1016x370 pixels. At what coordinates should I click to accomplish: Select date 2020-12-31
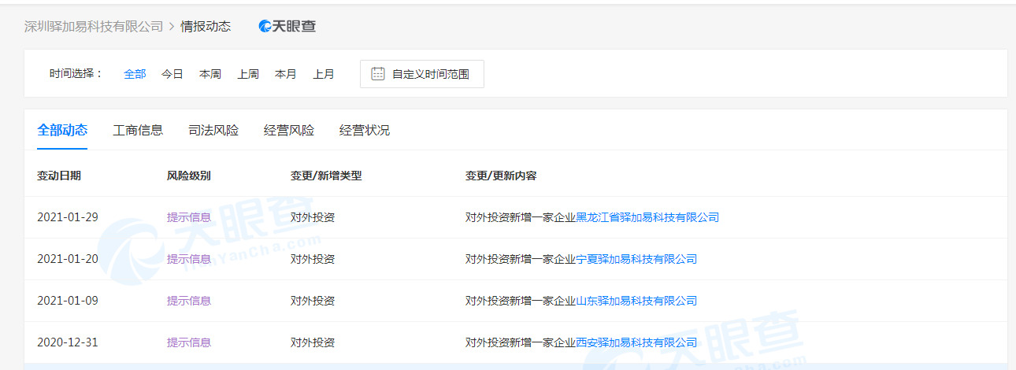tap(68, 342)
